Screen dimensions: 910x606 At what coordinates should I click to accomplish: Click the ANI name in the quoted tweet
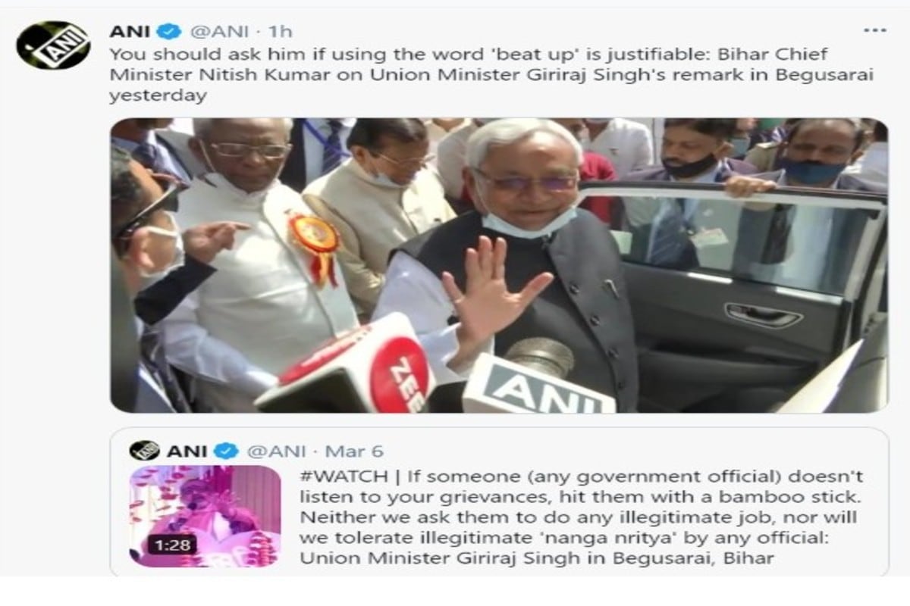[187, 451]
